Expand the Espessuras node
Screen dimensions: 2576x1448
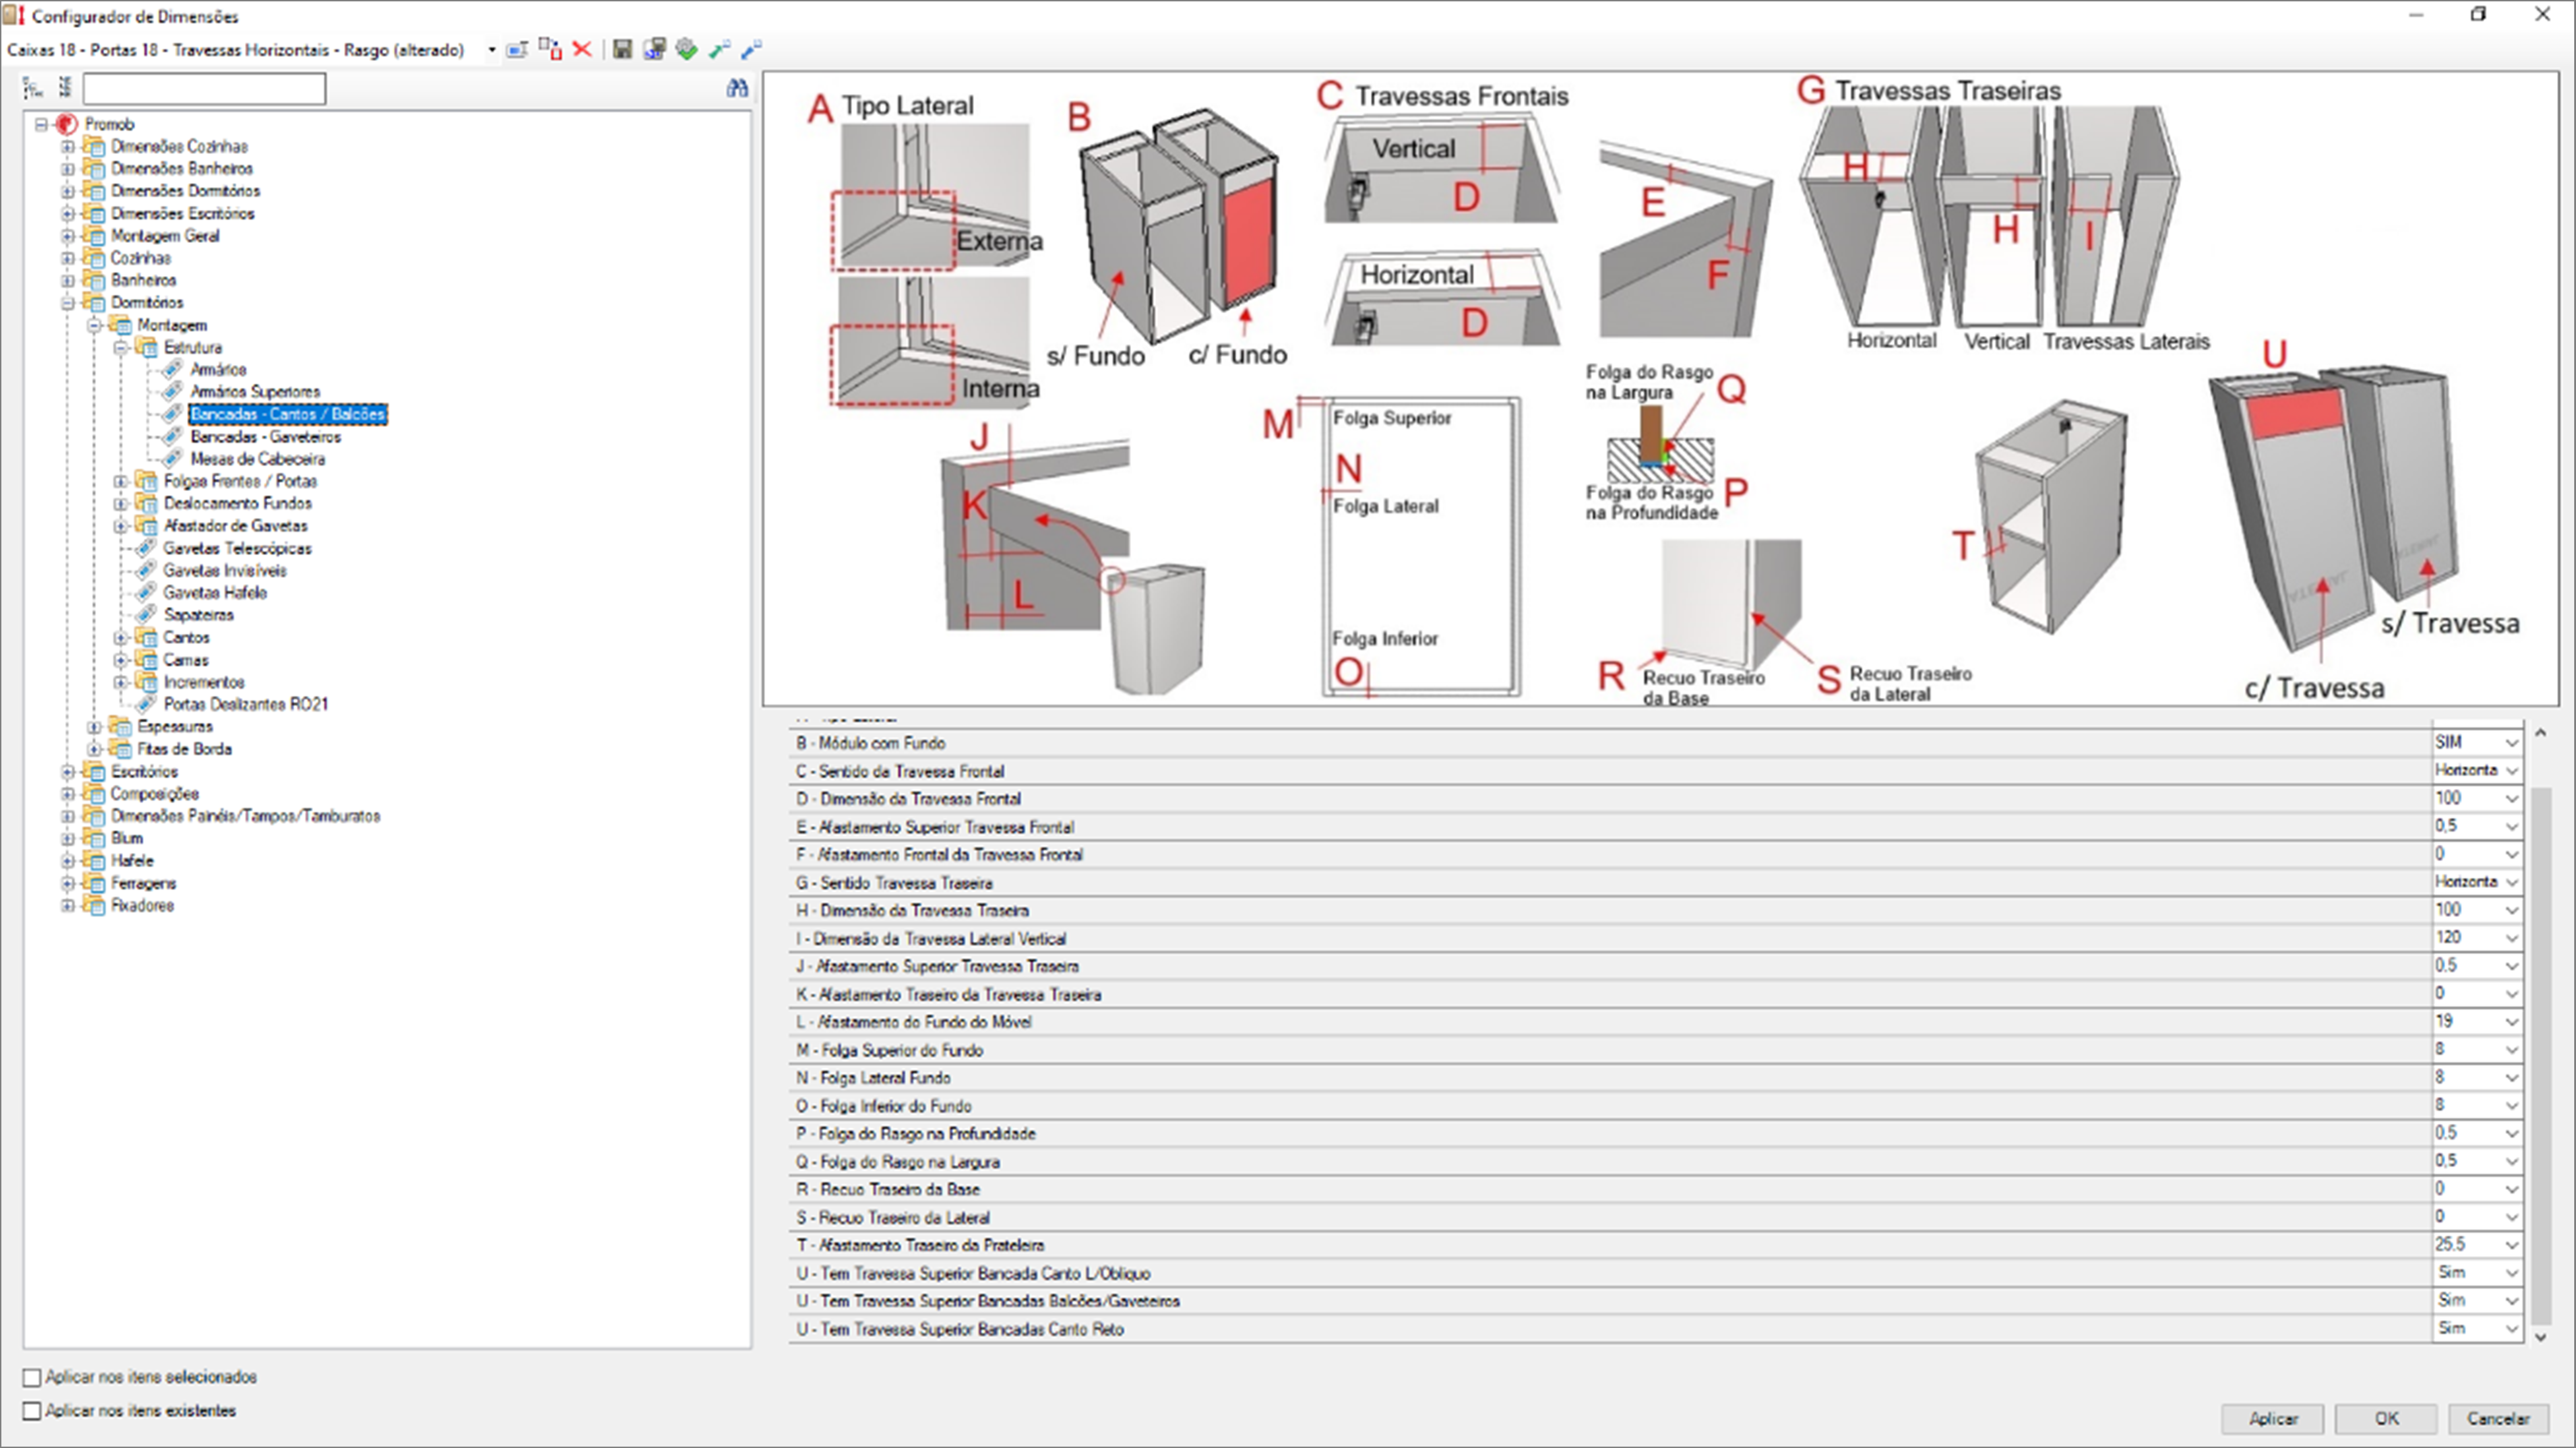[x=94, y=727]
